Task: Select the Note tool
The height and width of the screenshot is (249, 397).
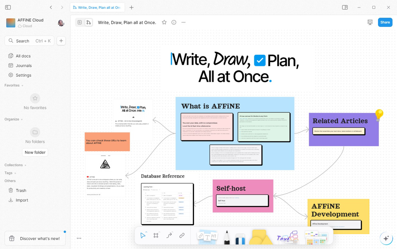Action: [x=207, y=237]
